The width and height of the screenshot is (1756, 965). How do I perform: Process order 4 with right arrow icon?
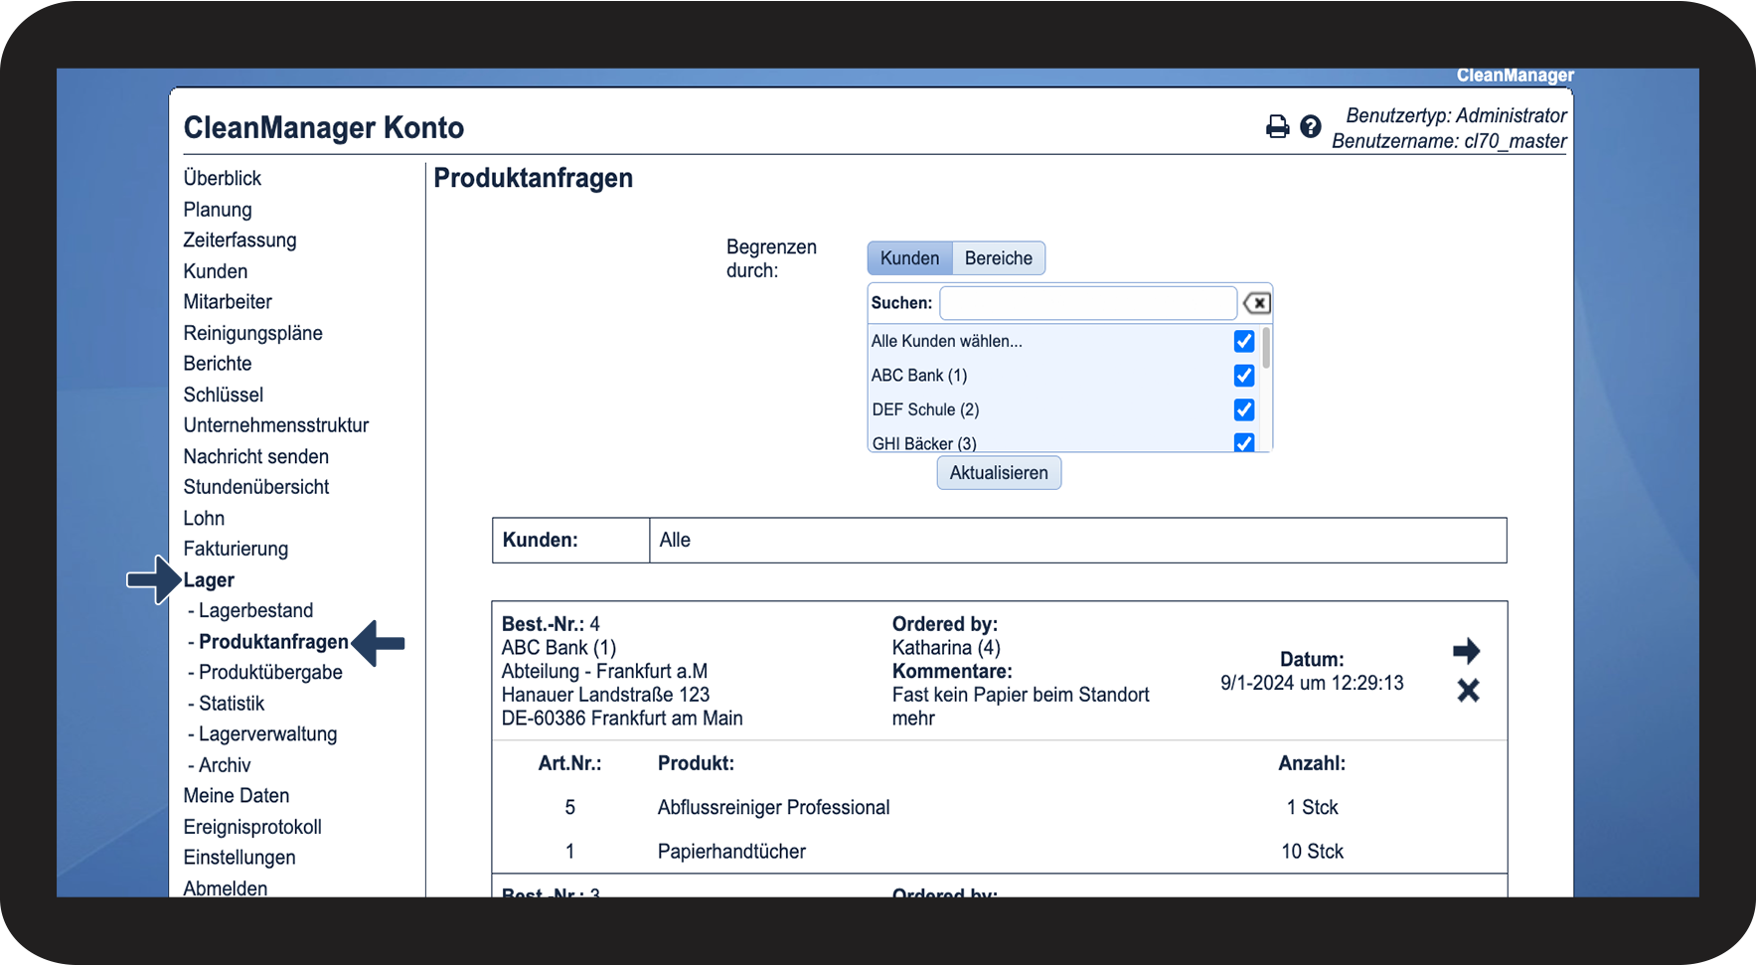pos(1466,652)
